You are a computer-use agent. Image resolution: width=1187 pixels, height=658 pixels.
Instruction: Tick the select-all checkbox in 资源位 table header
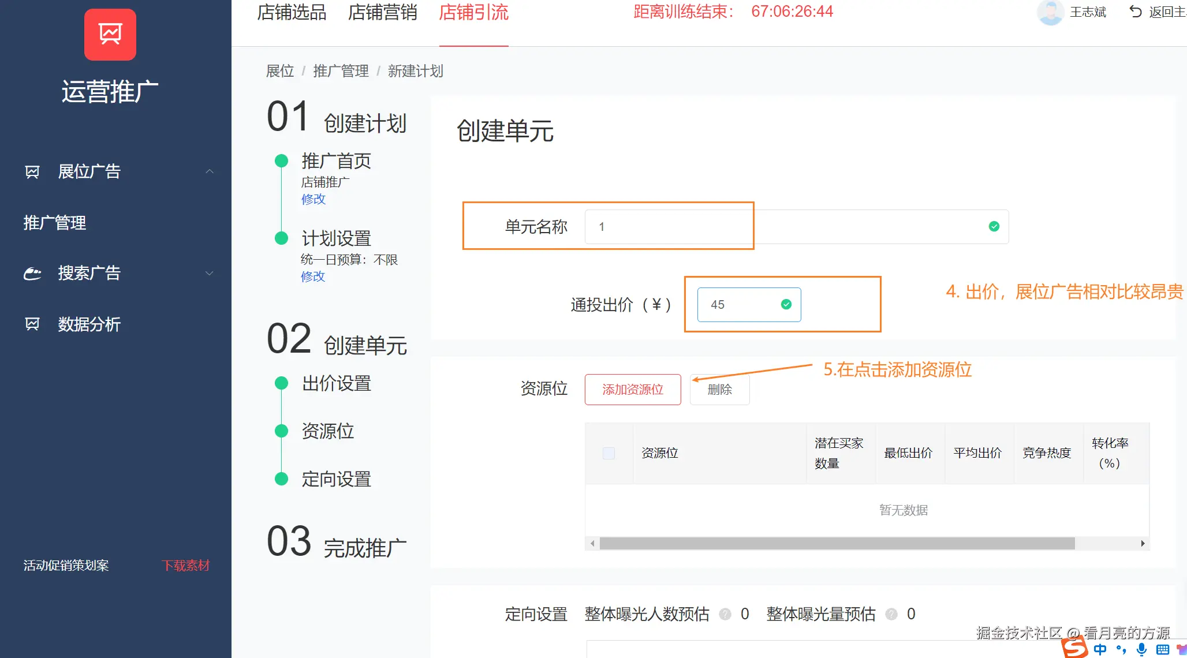(609, 453)
